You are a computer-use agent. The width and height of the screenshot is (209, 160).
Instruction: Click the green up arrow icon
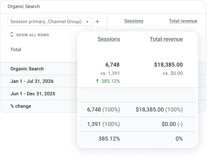[x=97, y=81]
